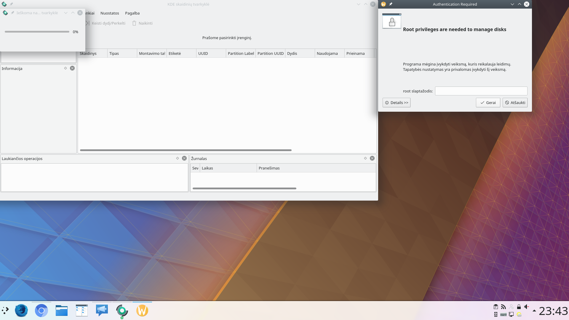This screenshot has width=569, height=320.
Task: Click the lock image in authentication dialog
Action: (x=392, y=21)
